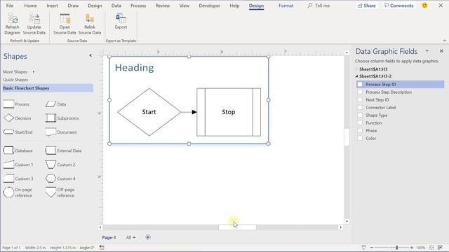Close the Data Graphic Fields pane
The height and width of the screenshot is (252, 449).
tap(441, 51)
